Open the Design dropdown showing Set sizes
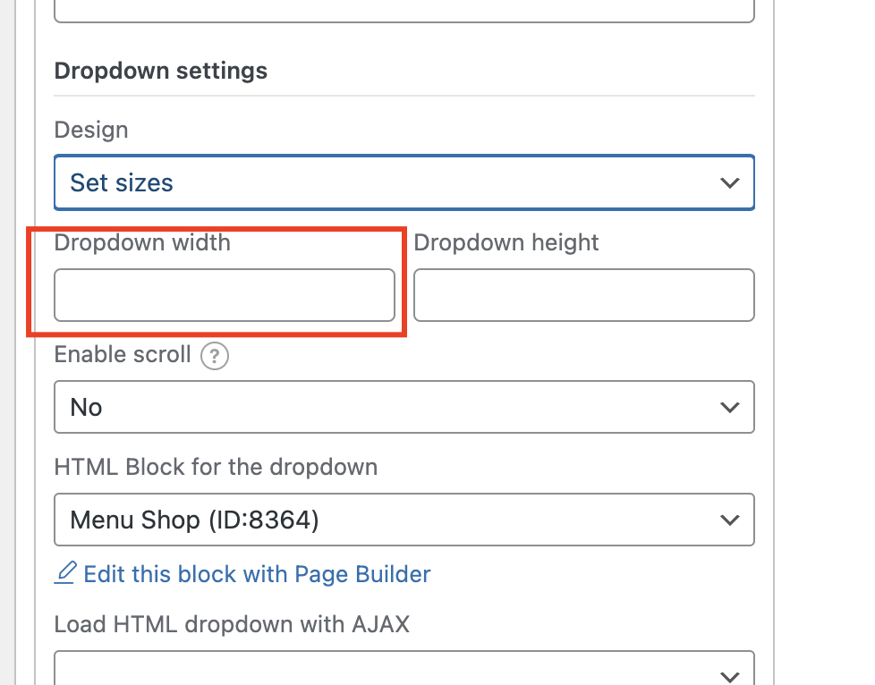 (404, 182)
